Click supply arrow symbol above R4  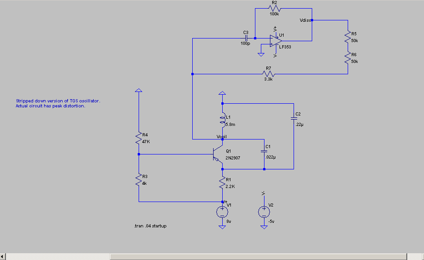(139, 90)
